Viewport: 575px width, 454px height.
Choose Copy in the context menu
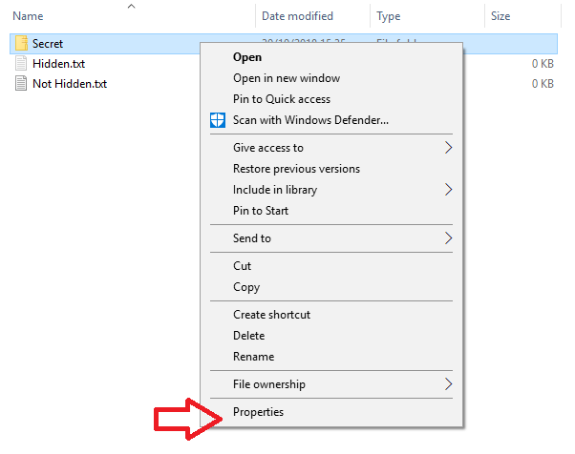tap(246, 287)
